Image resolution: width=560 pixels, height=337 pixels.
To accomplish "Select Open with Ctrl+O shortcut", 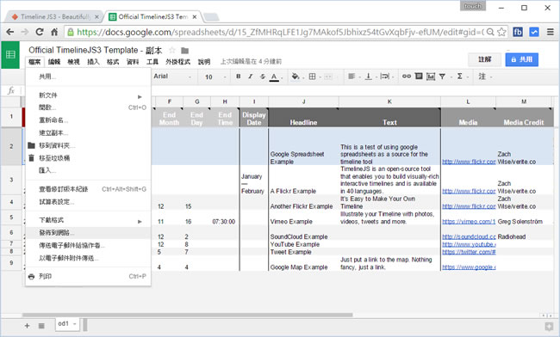I will [x=88, y=107].
